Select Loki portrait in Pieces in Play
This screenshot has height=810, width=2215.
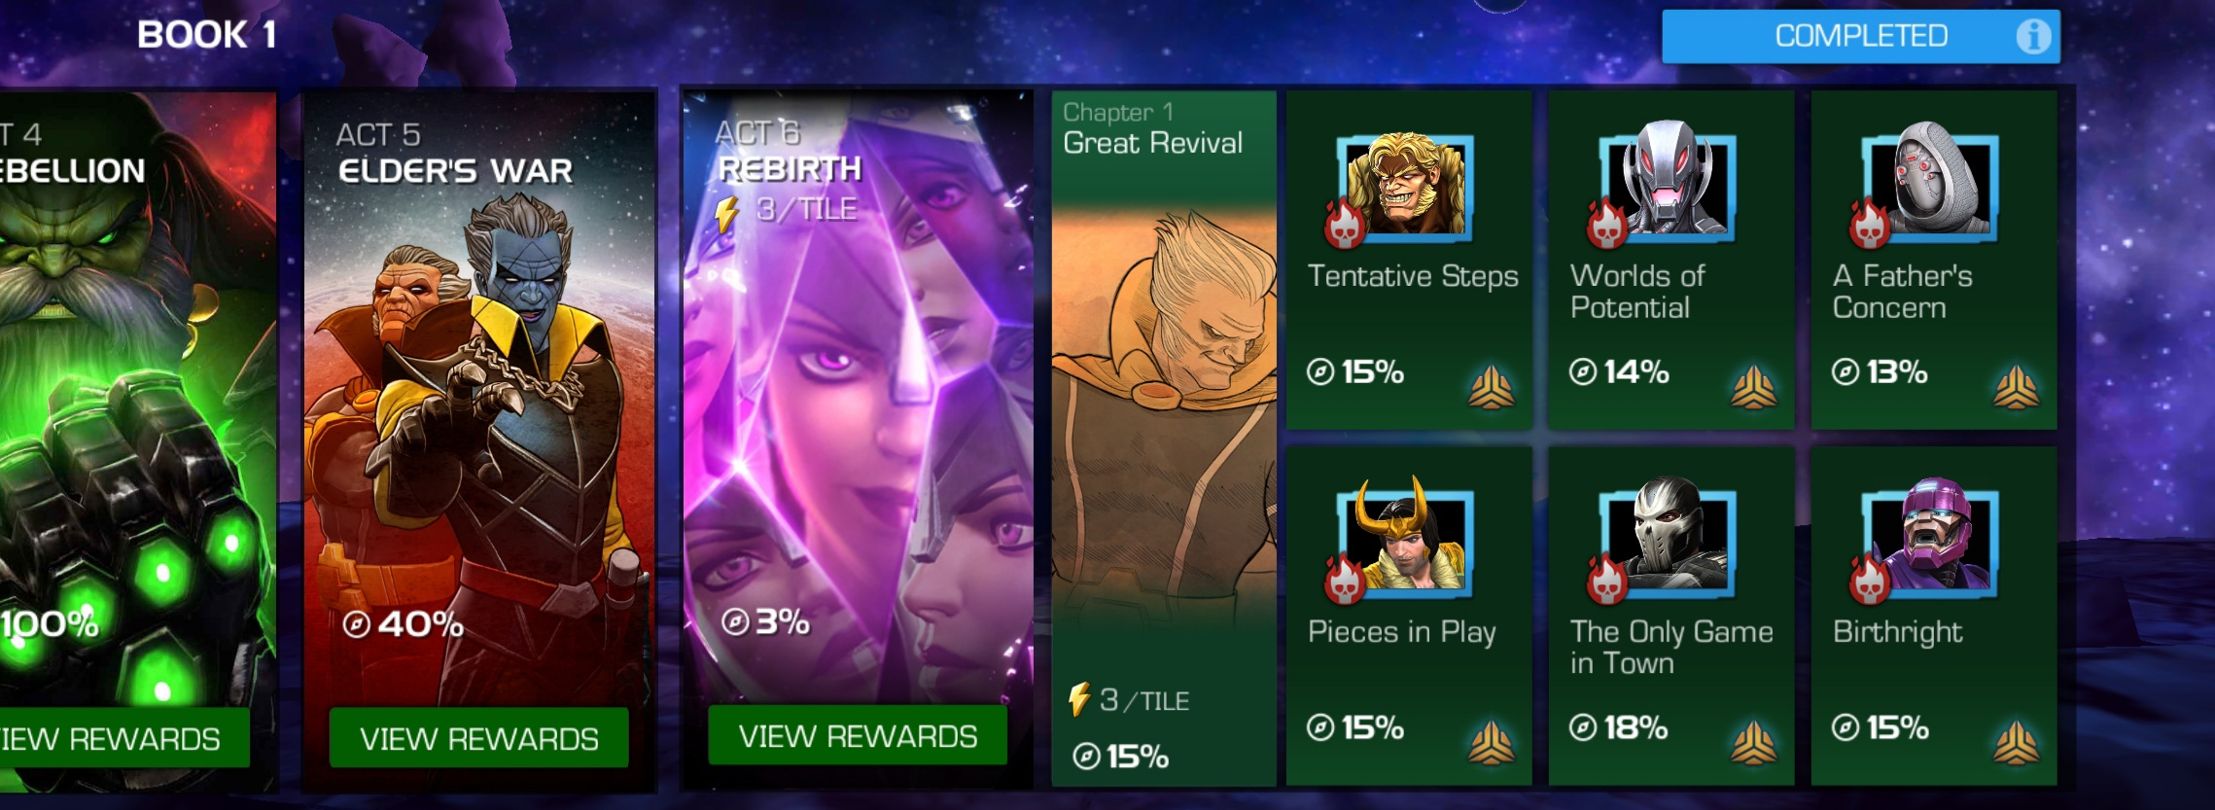pyautogui.click(x=1406, y=538)
